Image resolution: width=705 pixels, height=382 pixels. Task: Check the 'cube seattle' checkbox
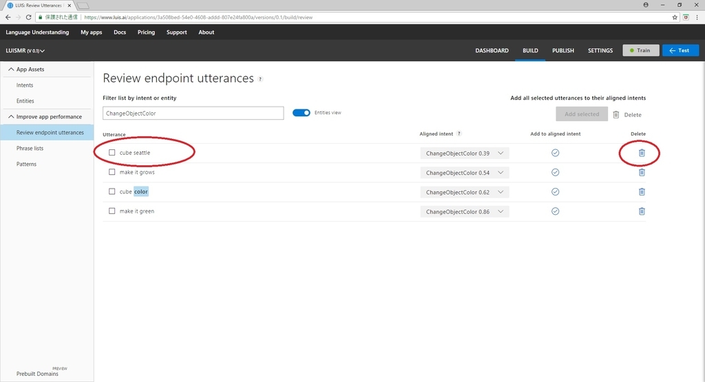tap(112, 152)
